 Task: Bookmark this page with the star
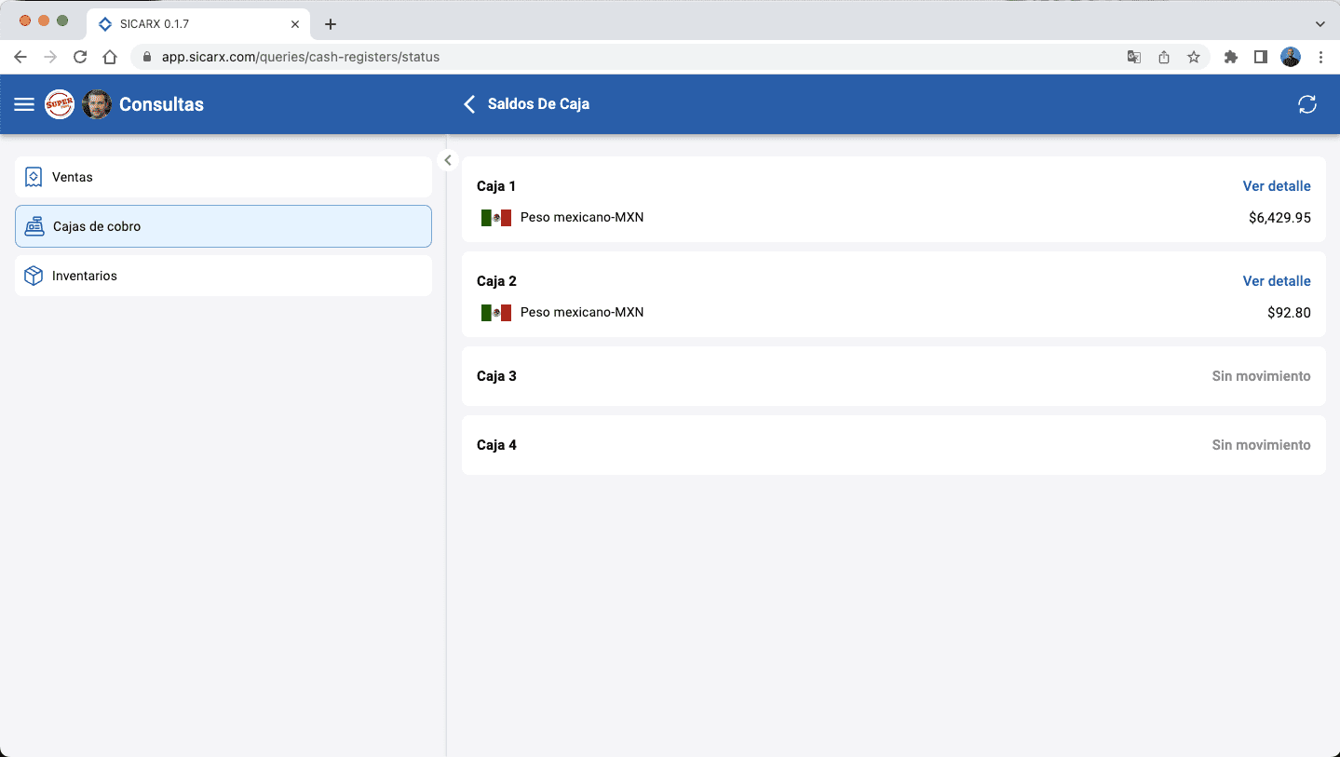pyautogui.click(x=1194, y=57)
